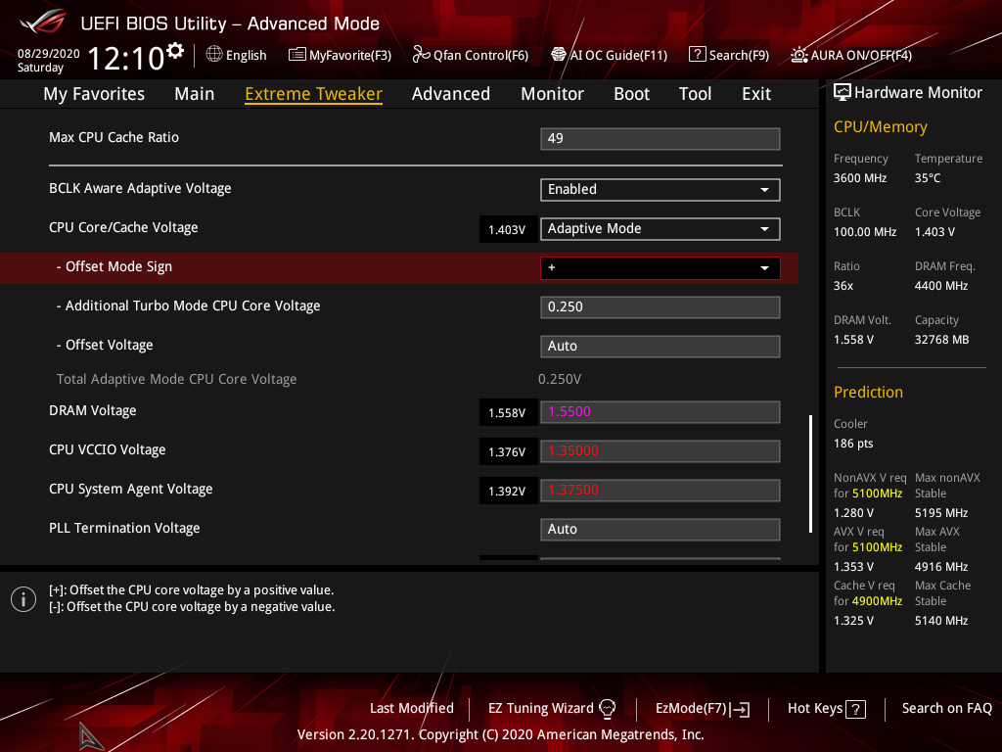Image resolution: width=1002 pixels, height=752 pixels.
Task: Select BCLK Aware Adaptive Voltage label
Action: 140,189
